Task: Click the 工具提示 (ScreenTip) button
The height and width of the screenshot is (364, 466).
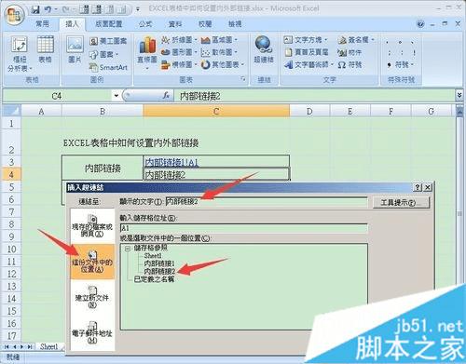Action: click(x=401, y=203)
